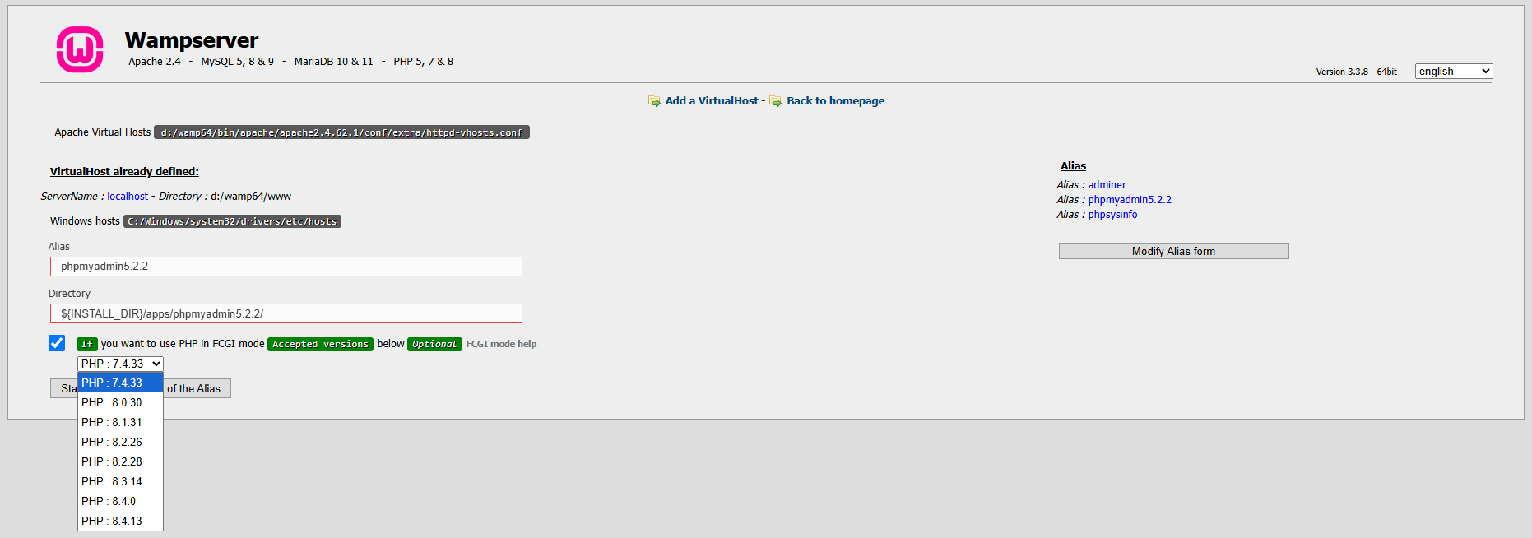The height and width of the screenshot is (538, 1532).
Task: Select PHP : 8.2.28 version
Action: (x=112, y=461)
